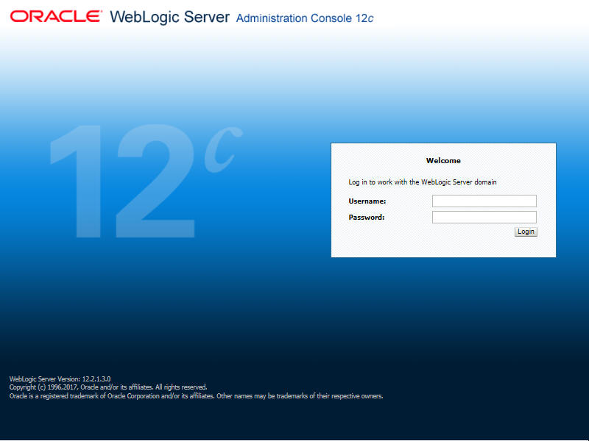Click the 'Welcome' heading in login box

pyautogui.click(x=443, y=160)
